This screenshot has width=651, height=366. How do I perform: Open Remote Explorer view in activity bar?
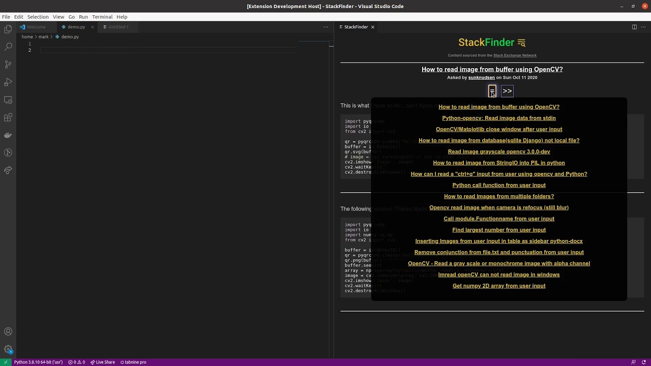coord(8,100)
